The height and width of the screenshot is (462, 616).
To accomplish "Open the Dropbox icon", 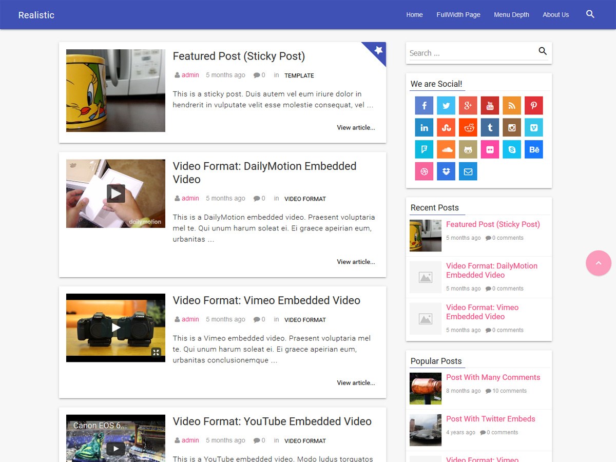I will coord(446,171).
